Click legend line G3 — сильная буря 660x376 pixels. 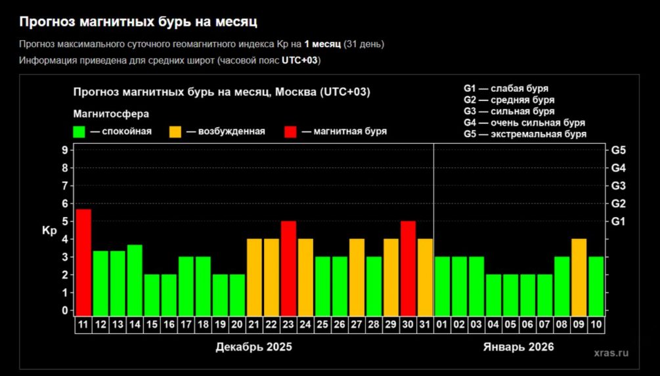pyautogui.click(x=509, y=112)
